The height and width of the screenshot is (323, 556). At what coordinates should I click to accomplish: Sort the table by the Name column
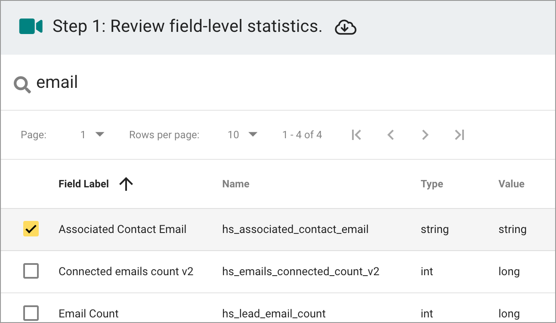tap(235, 184)
